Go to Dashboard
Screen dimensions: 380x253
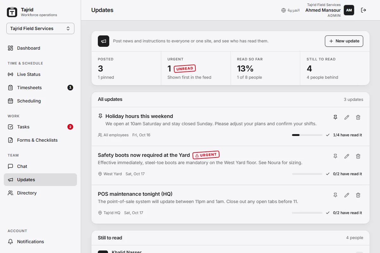(40, 48)
